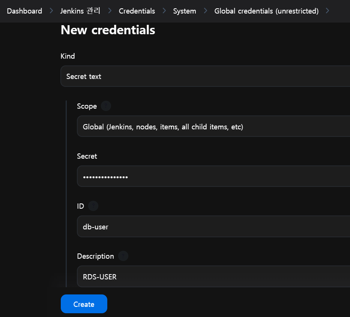This screenshot has height=317, width=350.
Task: Open help for the Description field
Action: (x=123, y=256)
